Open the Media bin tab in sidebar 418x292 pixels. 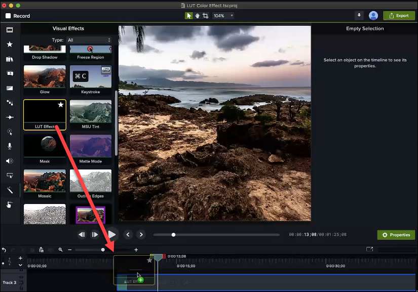point(9,30)
